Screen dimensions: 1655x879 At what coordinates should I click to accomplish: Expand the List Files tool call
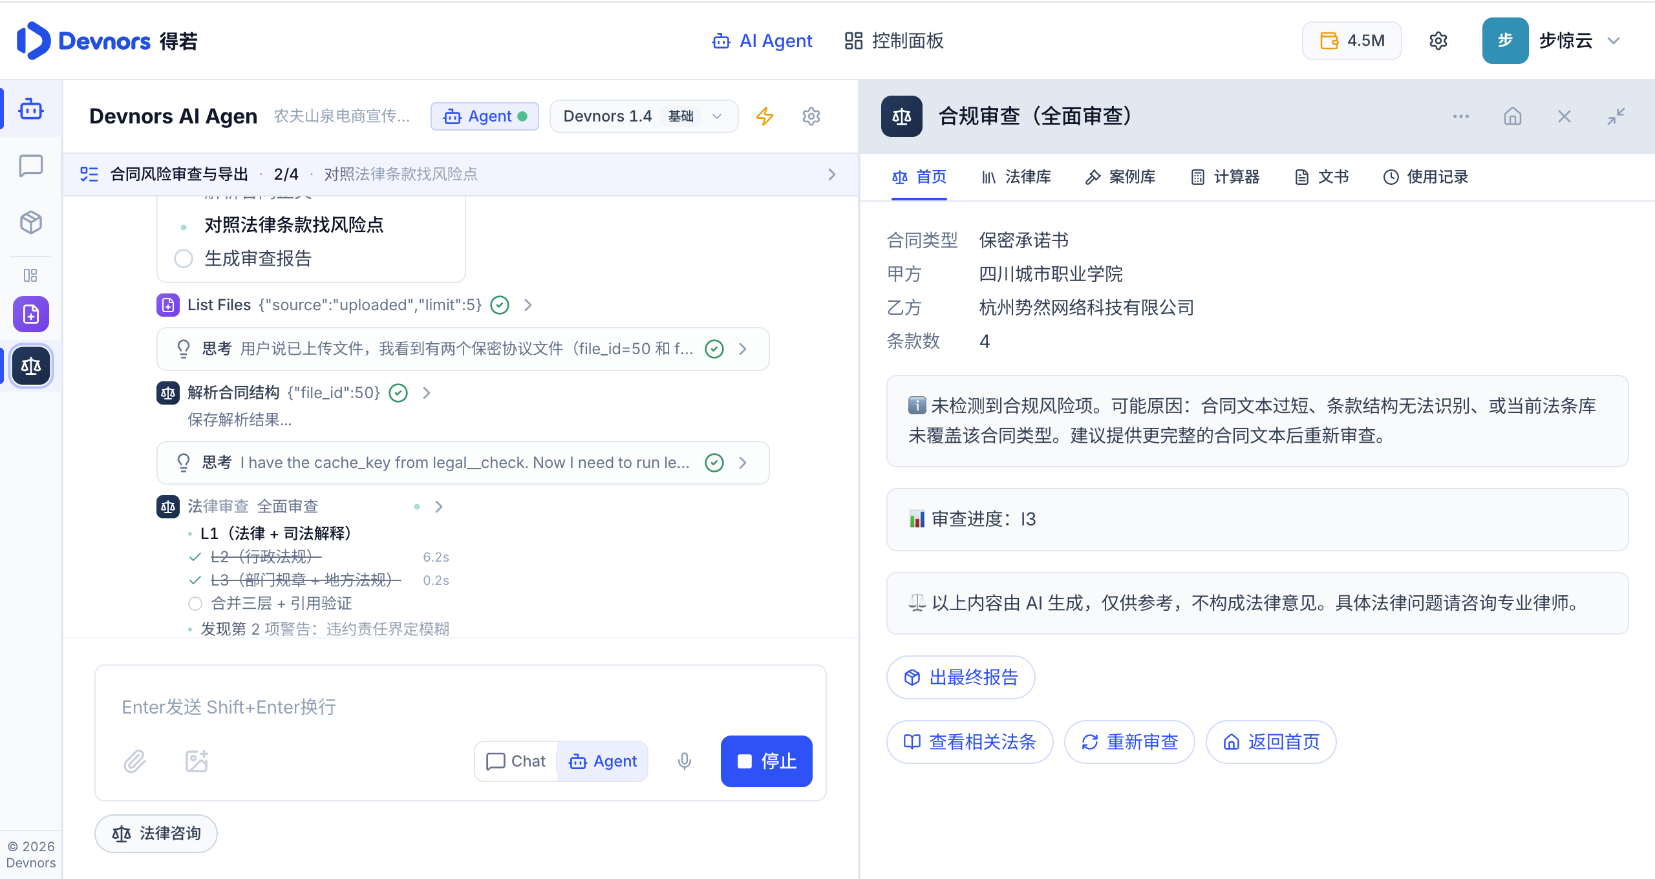click(x=528, y=305)
